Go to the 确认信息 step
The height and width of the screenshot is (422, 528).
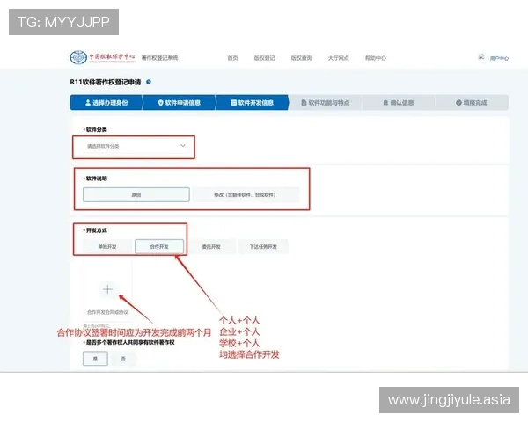click(x=399, y=103)
